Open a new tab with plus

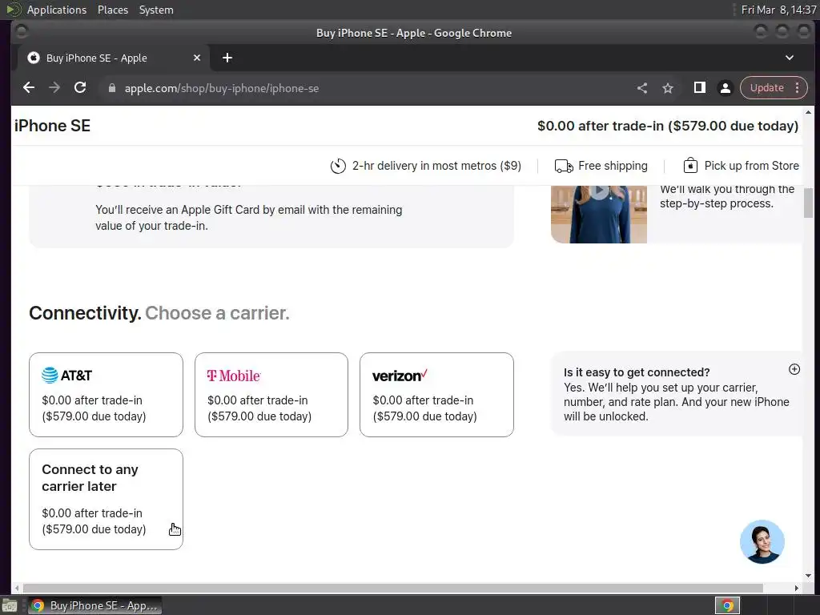(227, 58)
